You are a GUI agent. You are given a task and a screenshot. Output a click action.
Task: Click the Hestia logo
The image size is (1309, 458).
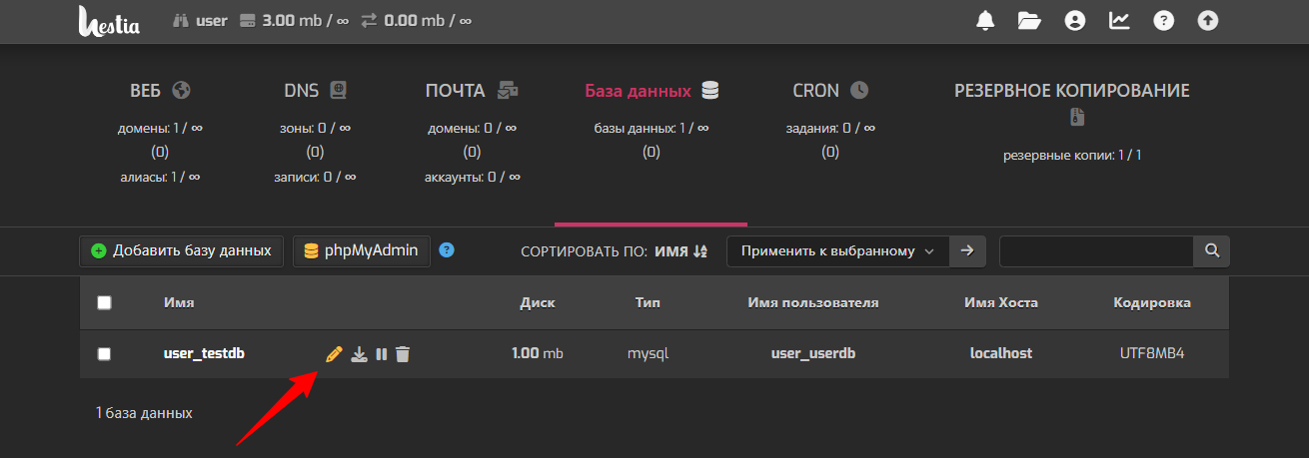(109, 21)
